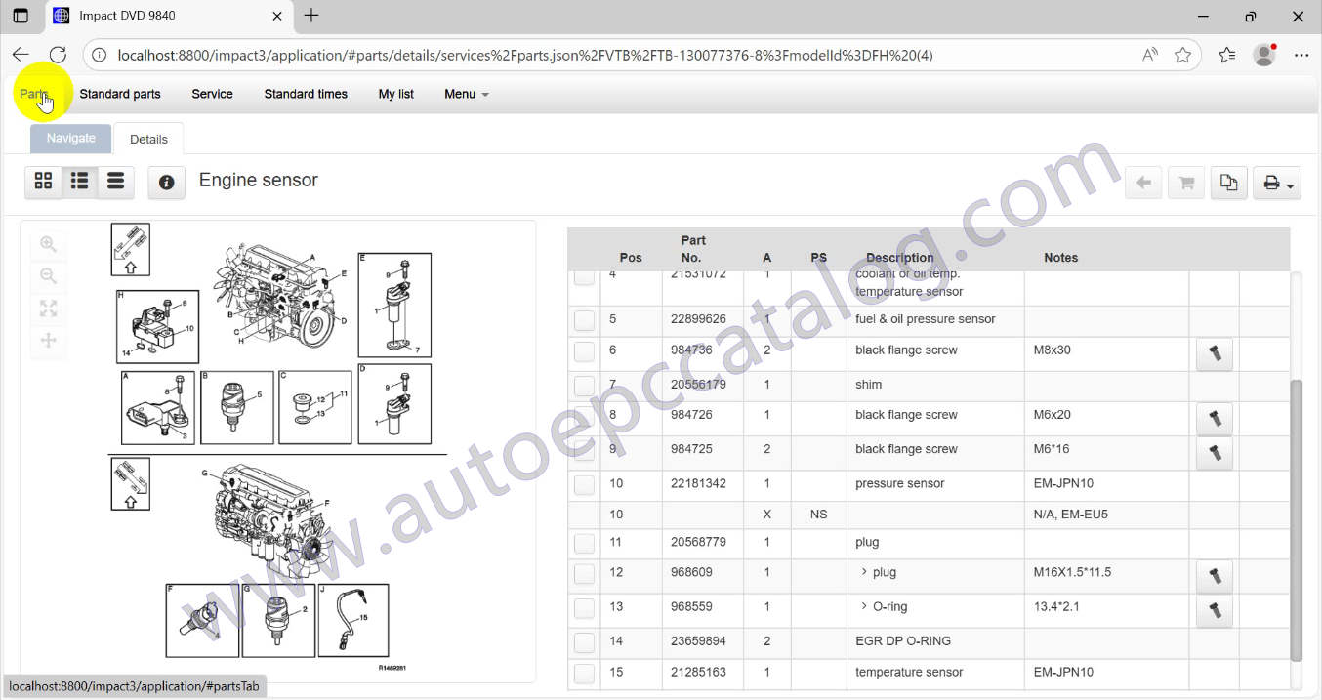Open the shopping cart
The image size is (1322, 700).
(x=1185, y=183)
